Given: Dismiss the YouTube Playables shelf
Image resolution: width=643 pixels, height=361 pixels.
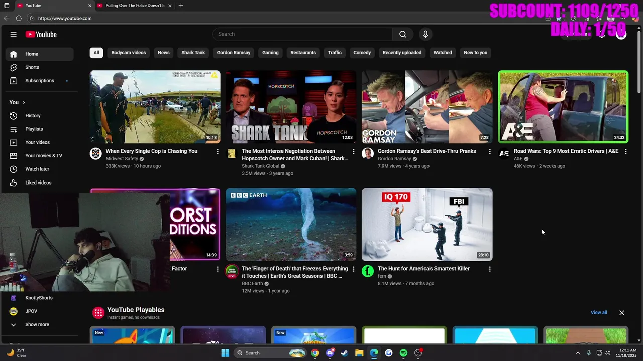Looking at the screenshot, I should [622, 313].
